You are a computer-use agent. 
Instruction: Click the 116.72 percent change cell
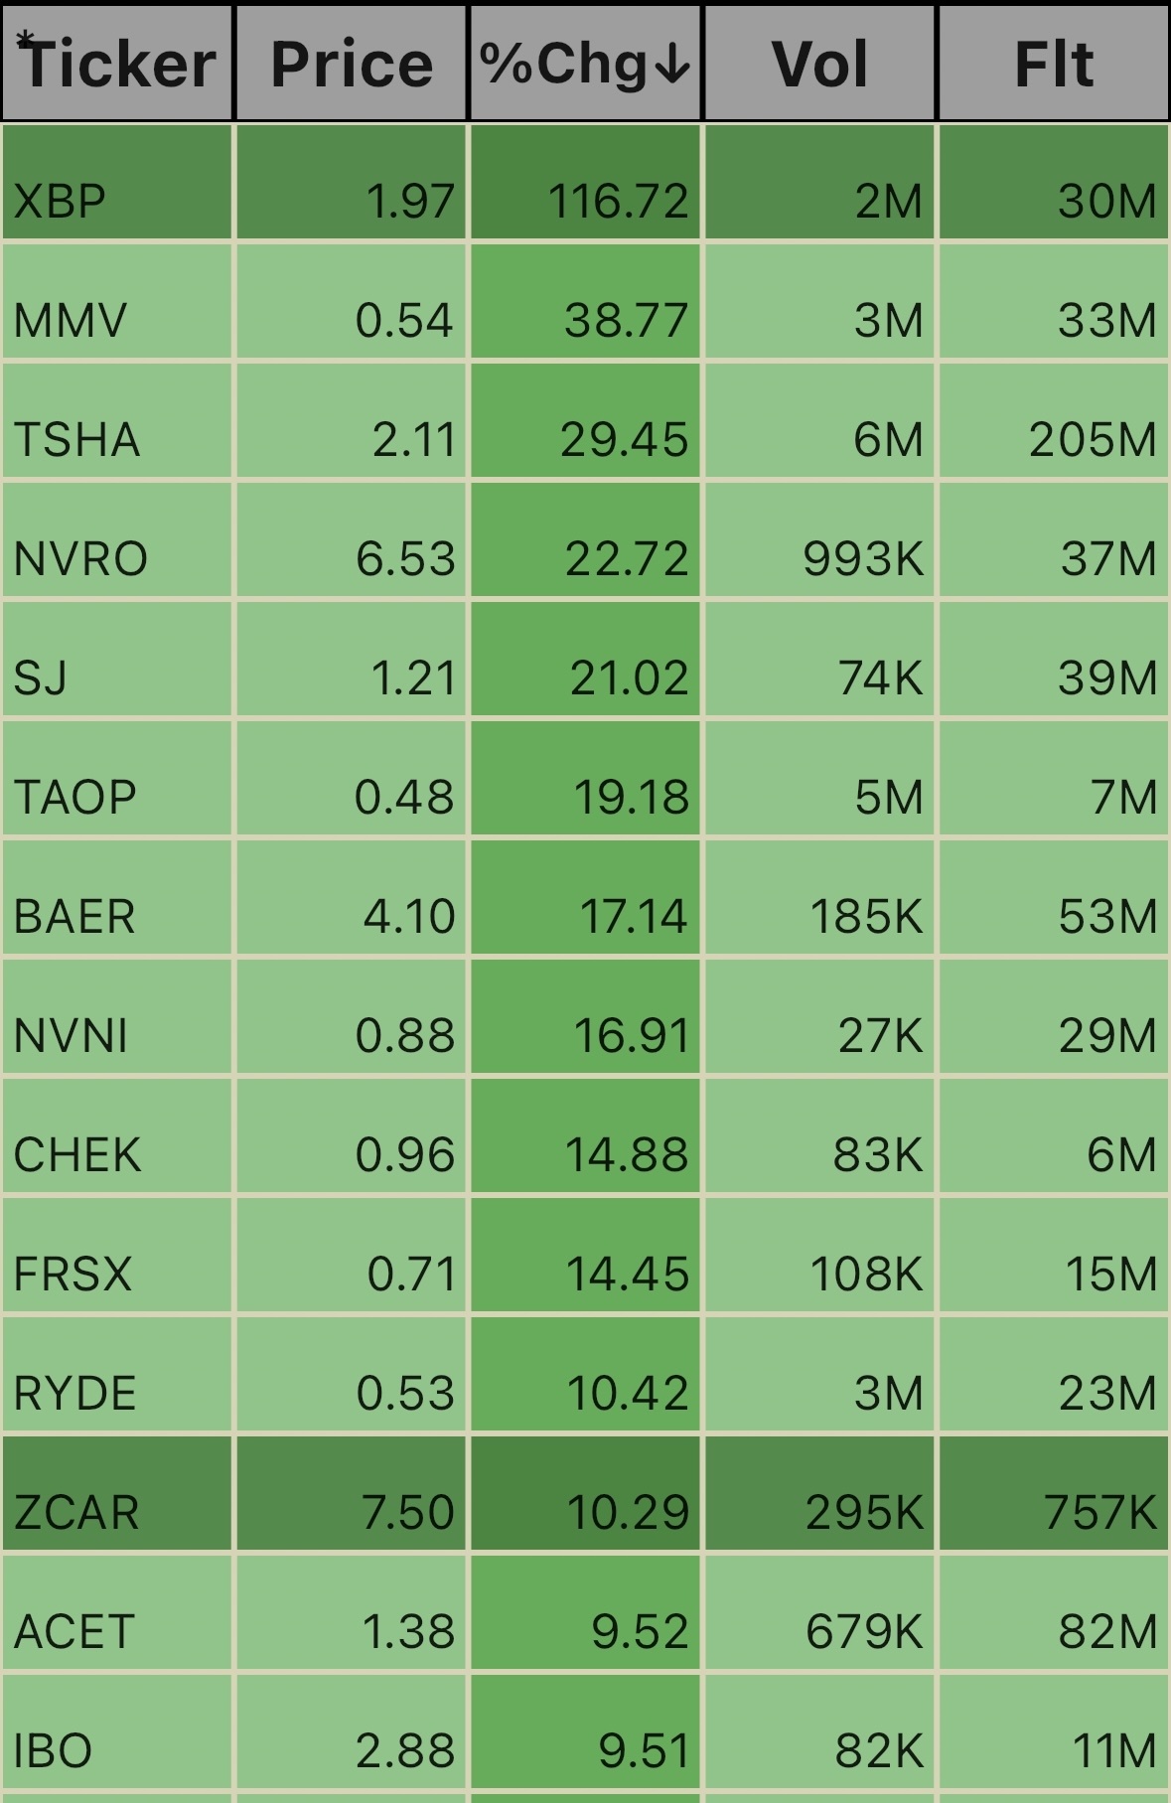(585, 183)
